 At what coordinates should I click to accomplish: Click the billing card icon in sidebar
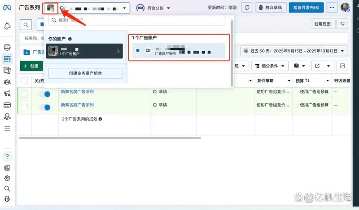pyautogui.click(x=7, y=105)
